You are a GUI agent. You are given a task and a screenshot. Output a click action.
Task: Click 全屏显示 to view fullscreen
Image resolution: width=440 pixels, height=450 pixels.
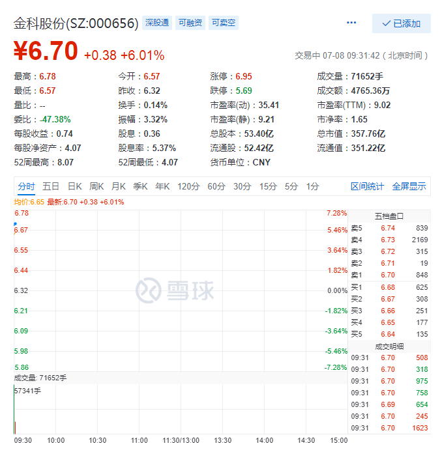[409, 186]
